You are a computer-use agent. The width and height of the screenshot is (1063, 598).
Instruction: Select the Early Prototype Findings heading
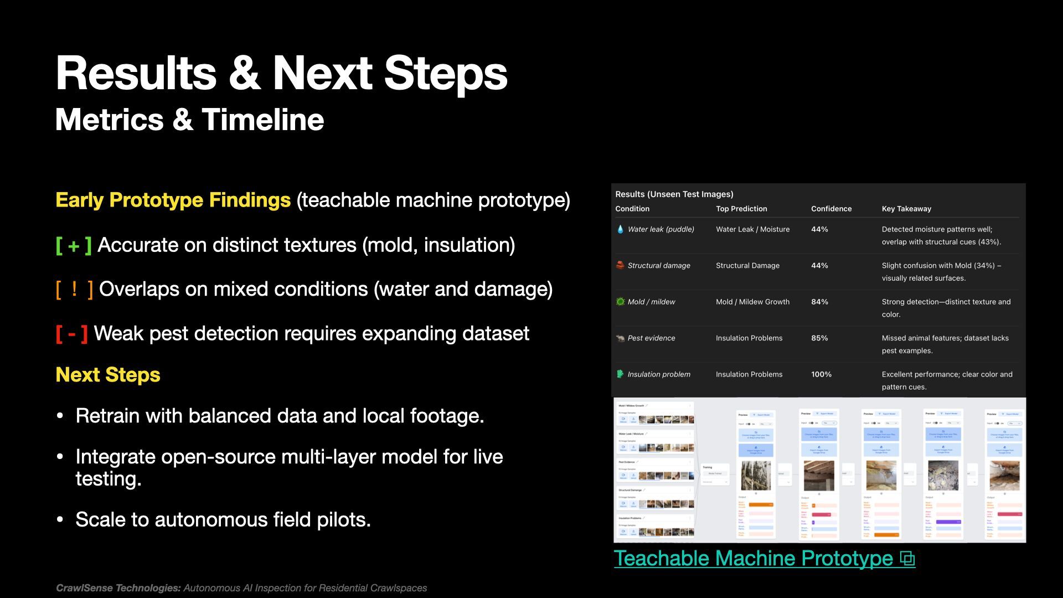(173, 200)
